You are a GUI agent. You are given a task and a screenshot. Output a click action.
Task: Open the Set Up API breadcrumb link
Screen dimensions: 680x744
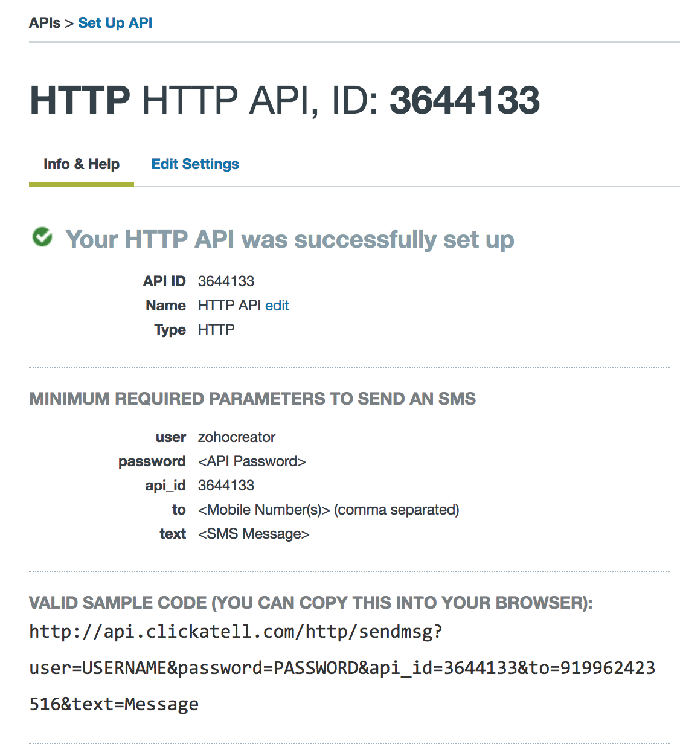pyautogui.click(x=115, y=23)
